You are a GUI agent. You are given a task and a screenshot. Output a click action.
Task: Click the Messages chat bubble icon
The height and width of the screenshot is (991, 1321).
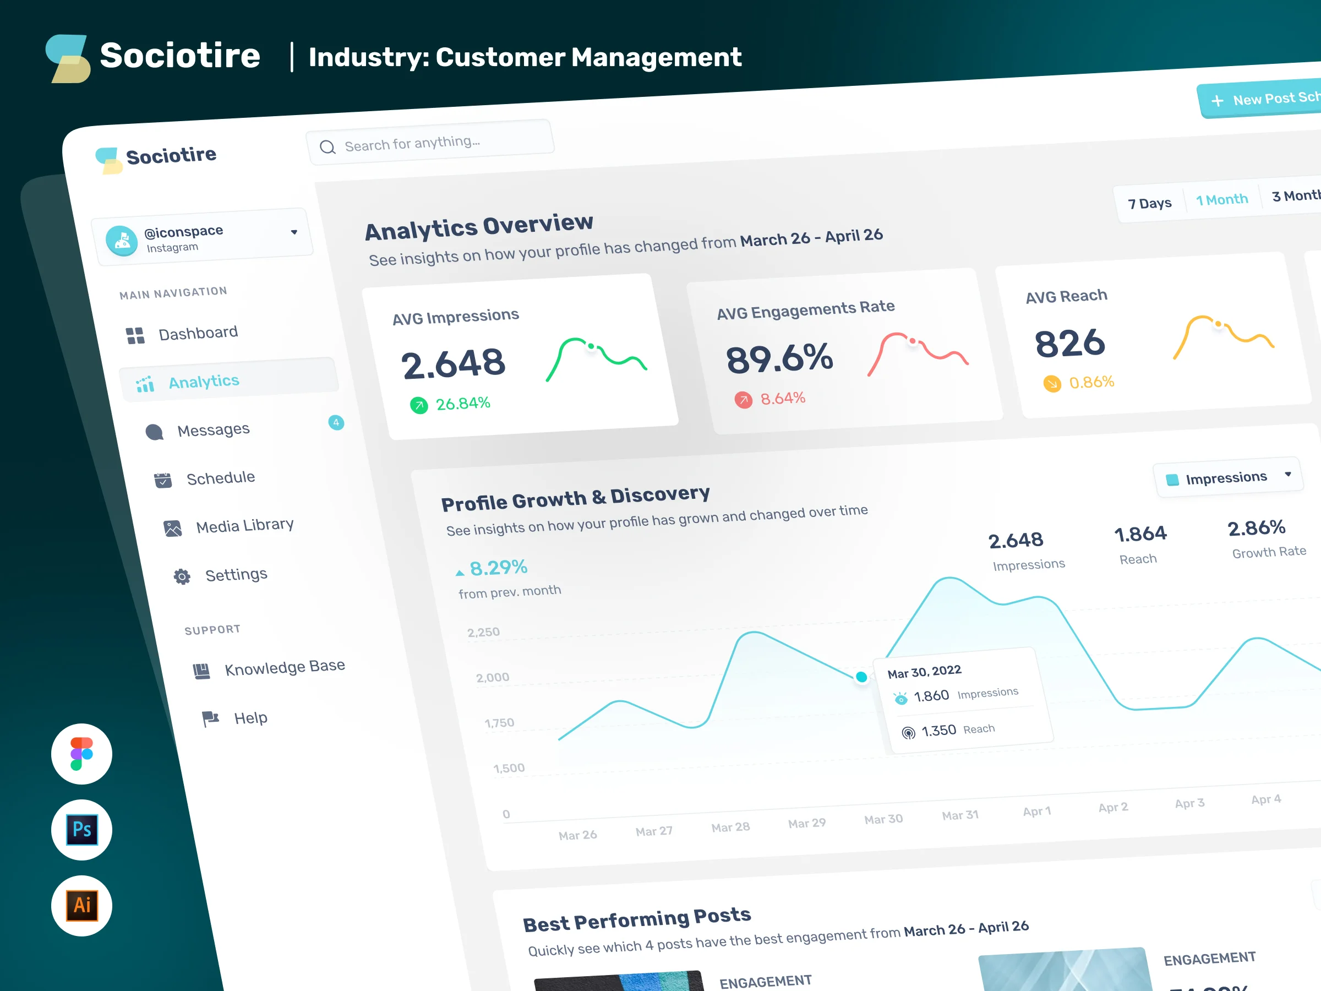(155, 432)
